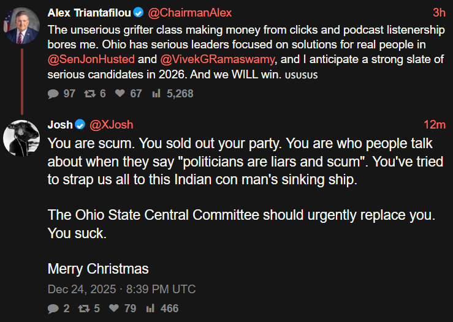Click reply icon on Josh's tweet
The width and height of the screenshot is (453, 322).
click(53, 309)
